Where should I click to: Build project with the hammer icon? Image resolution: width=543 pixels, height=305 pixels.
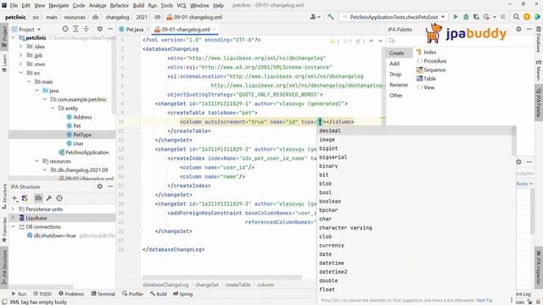pyautogui.click(x=331, y=17)
